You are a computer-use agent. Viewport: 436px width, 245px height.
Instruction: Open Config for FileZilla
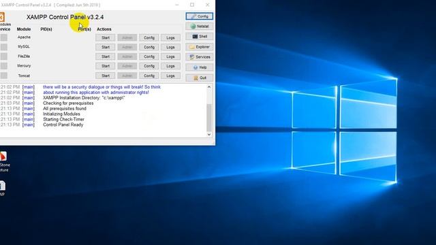tap(149, 56)
